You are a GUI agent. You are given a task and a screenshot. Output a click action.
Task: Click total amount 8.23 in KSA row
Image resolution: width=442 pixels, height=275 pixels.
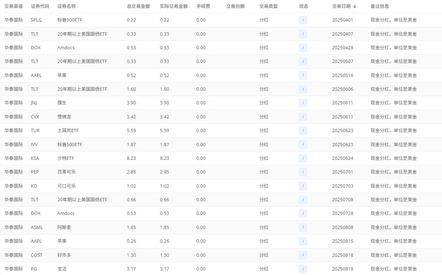pyautogui.click(x=131, y=158)
